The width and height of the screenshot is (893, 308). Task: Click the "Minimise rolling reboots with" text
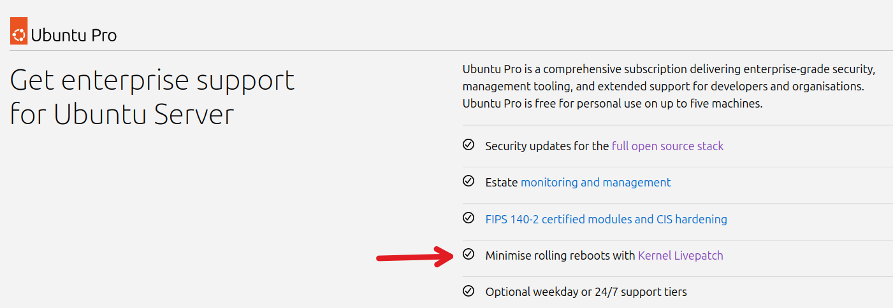pos(560,256)
